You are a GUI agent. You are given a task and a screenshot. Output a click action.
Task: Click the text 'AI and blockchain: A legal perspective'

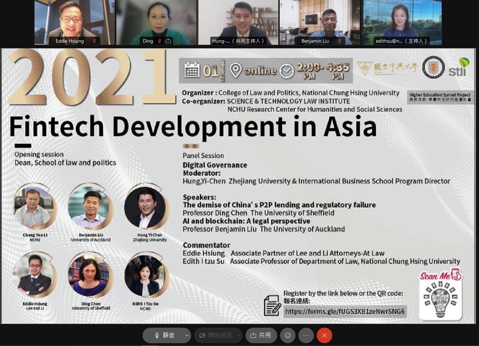[246, 221]
